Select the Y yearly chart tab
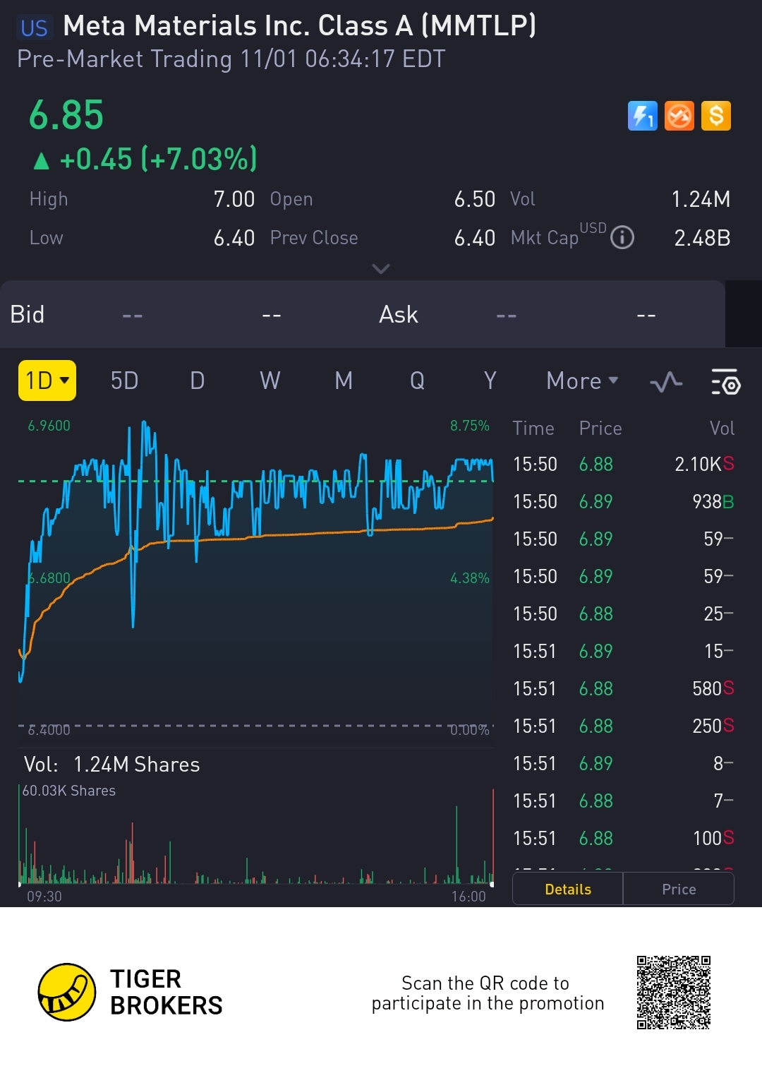 coord(490,381)
